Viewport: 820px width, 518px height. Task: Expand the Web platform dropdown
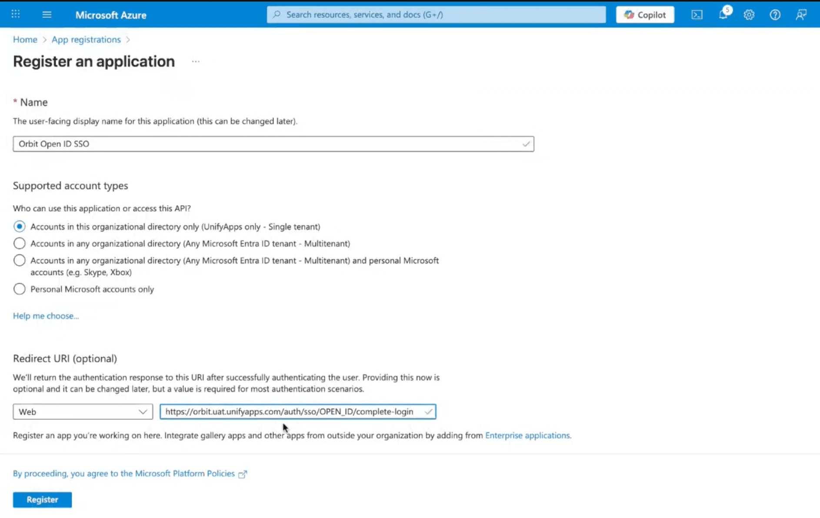click(83, 412)
